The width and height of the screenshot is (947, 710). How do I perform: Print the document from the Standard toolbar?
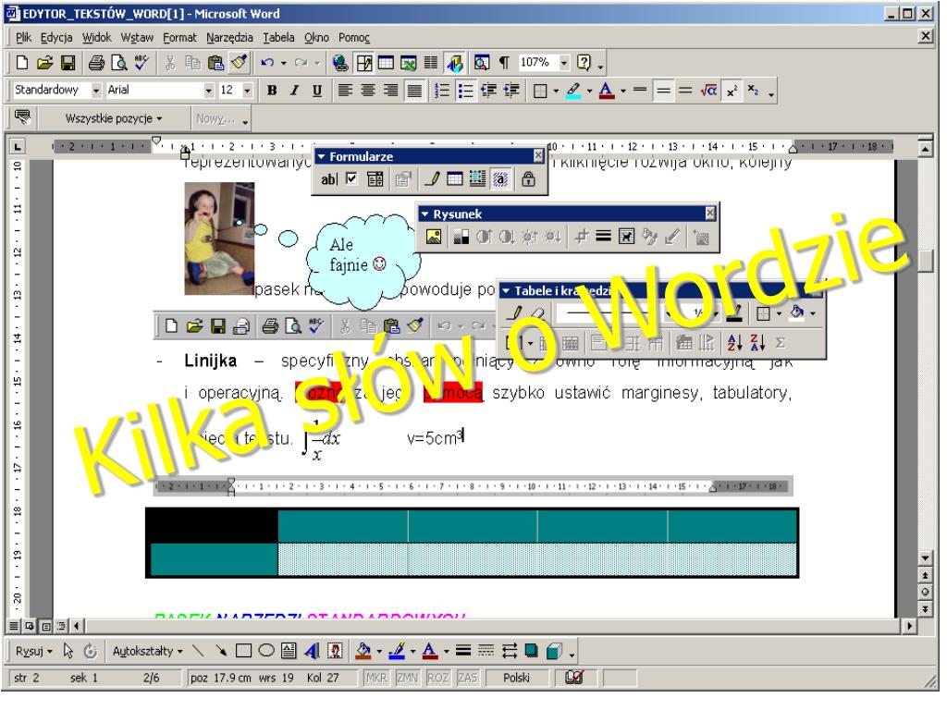(x=96, y=63)
